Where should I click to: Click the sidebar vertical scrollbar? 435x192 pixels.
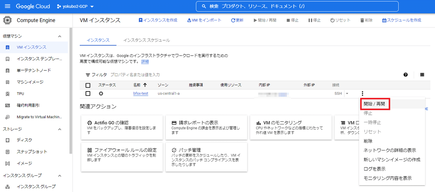(x=71, y=90)
